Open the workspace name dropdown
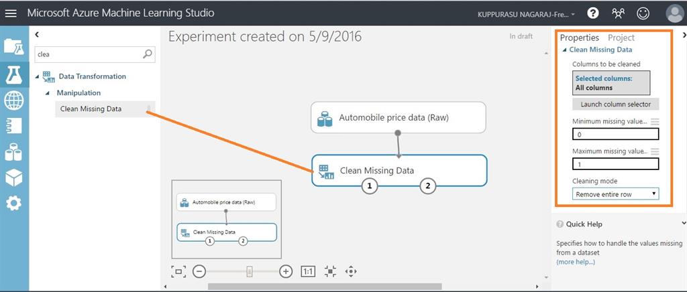This screenshot has width=687, height=292. (x=526, y=15)
